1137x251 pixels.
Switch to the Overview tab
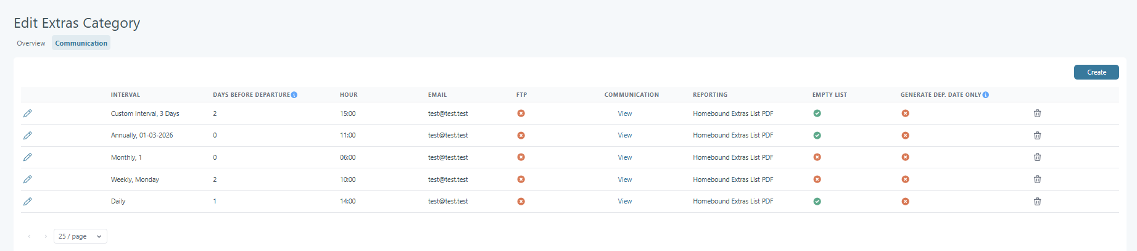(x=31, y=43)
